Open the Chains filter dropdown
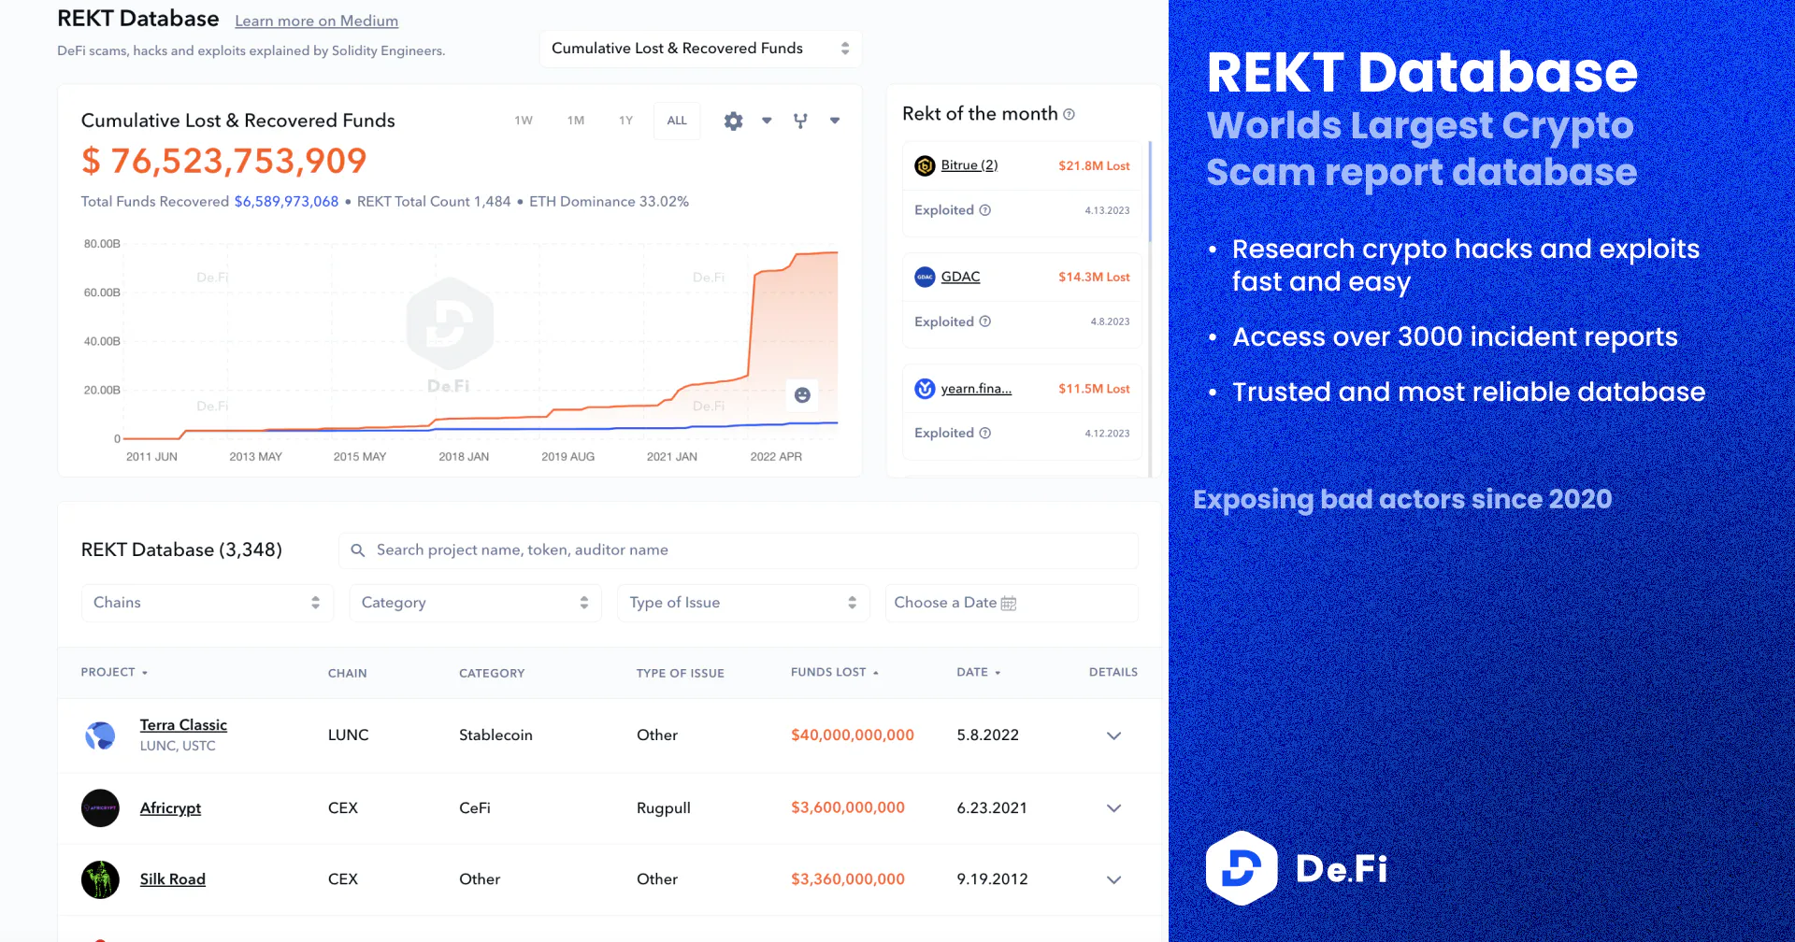This screenshot has height=942, width=1795. (x=207, y=603)
